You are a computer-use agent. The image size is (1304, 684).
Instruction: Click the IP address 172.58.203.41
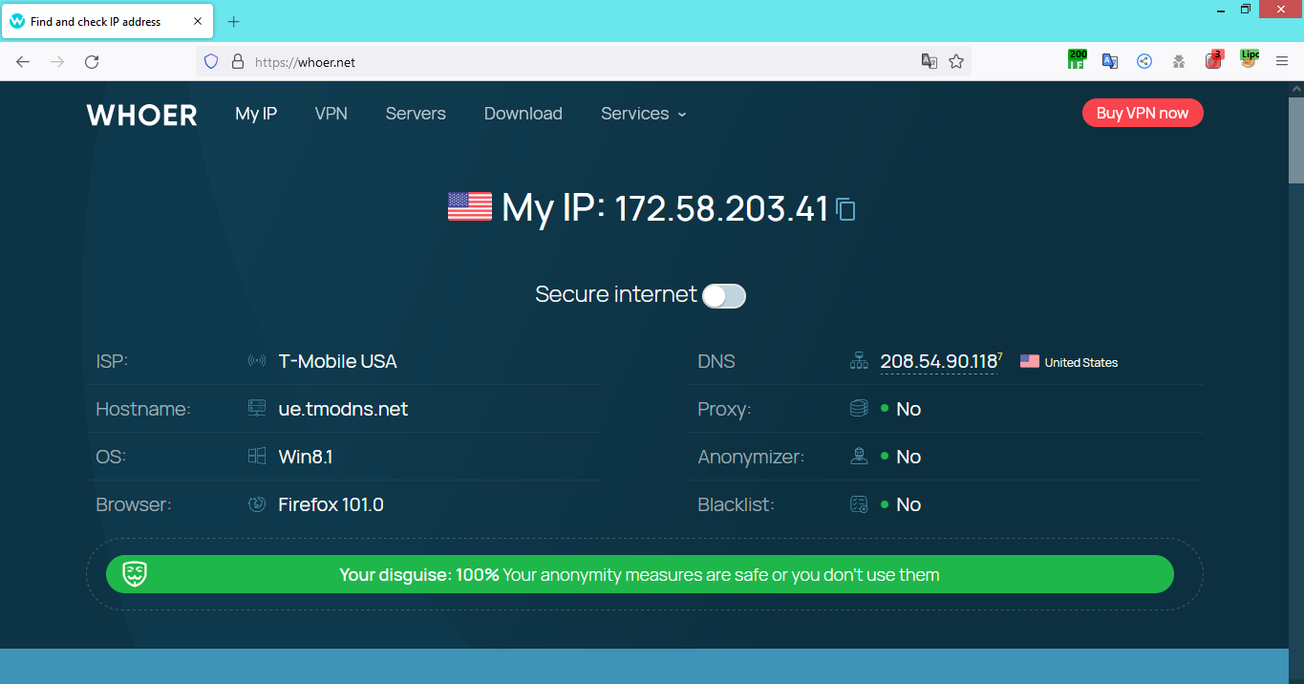coord(721,208)
